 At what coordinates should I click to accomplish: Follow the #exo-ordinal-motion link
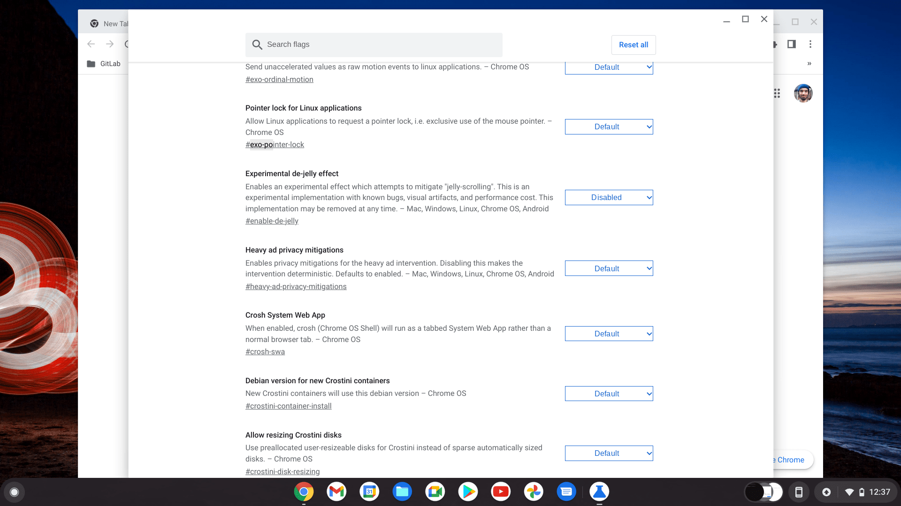(279, 79)
